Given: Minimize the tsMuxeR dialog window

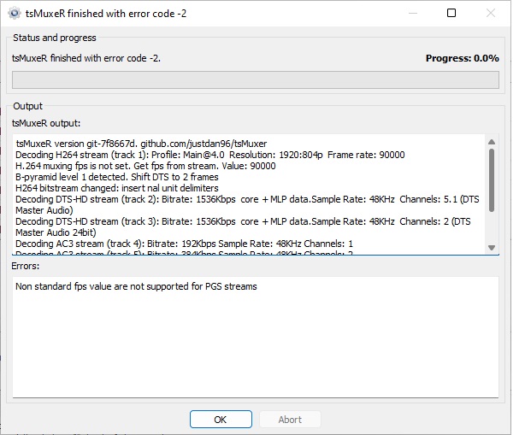Looking at the screenshot, I should [x=414, y=13].
